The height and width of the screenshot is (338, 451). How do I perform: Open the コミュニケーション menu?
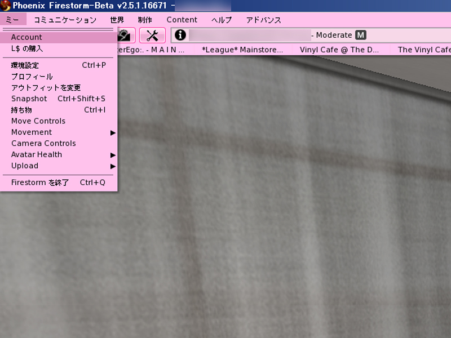coord(65,20)
